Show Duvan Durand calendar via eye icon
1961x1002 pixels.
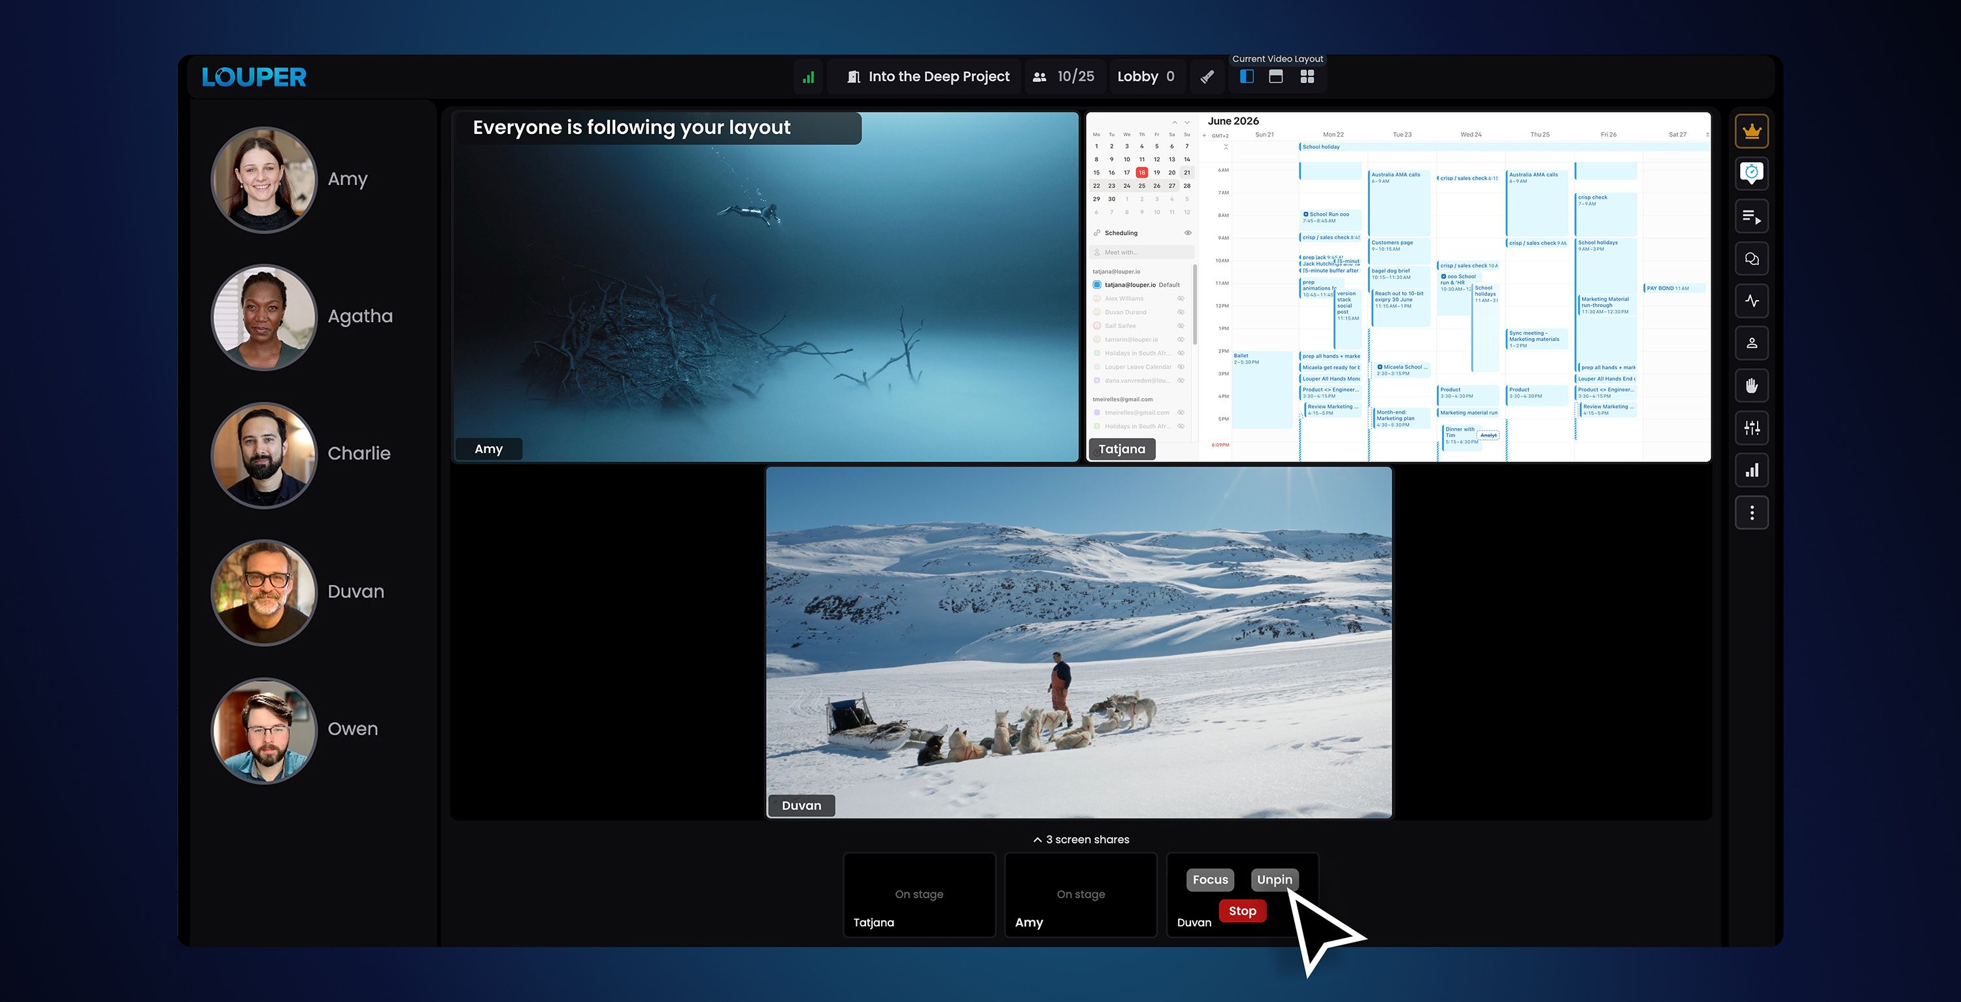tap(1181, 312)
